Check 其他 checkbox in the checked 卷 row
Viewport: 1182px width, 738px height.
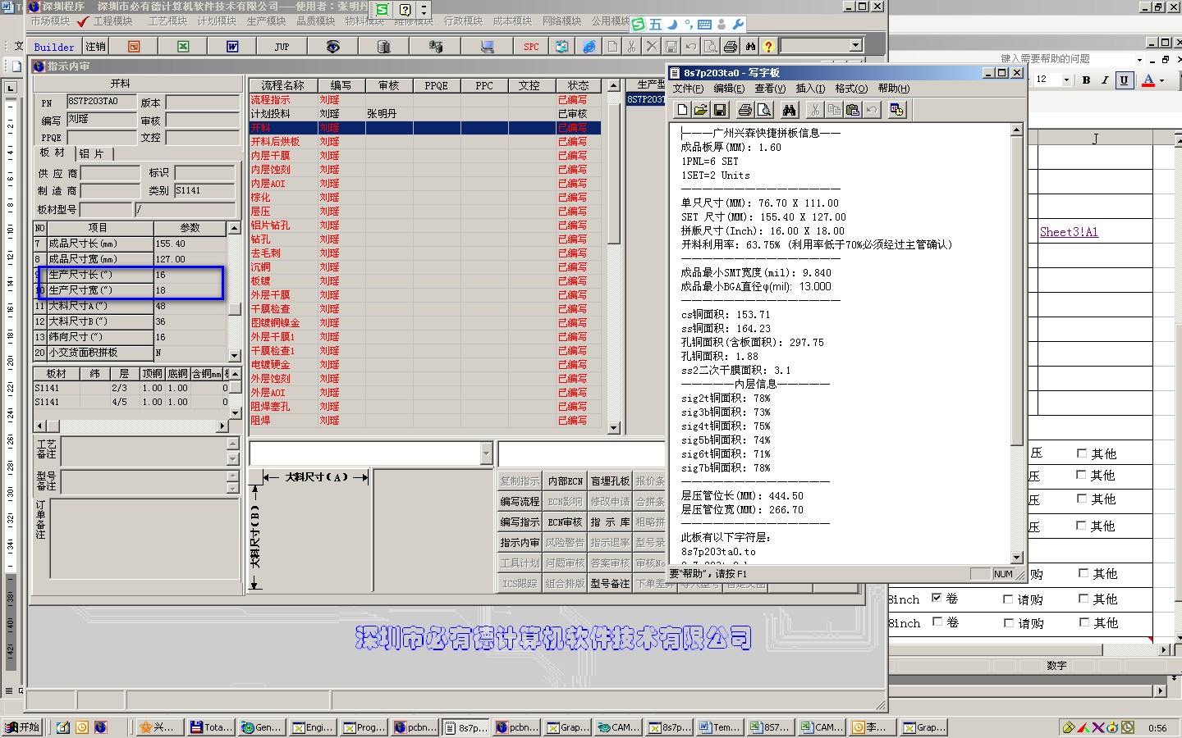point(1083,599)
